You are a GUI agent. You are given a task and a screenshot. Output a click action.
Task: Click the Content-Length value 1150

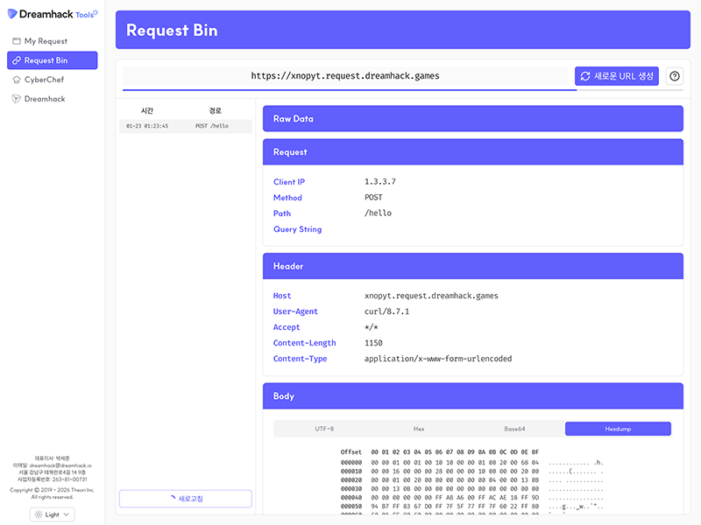373,343
